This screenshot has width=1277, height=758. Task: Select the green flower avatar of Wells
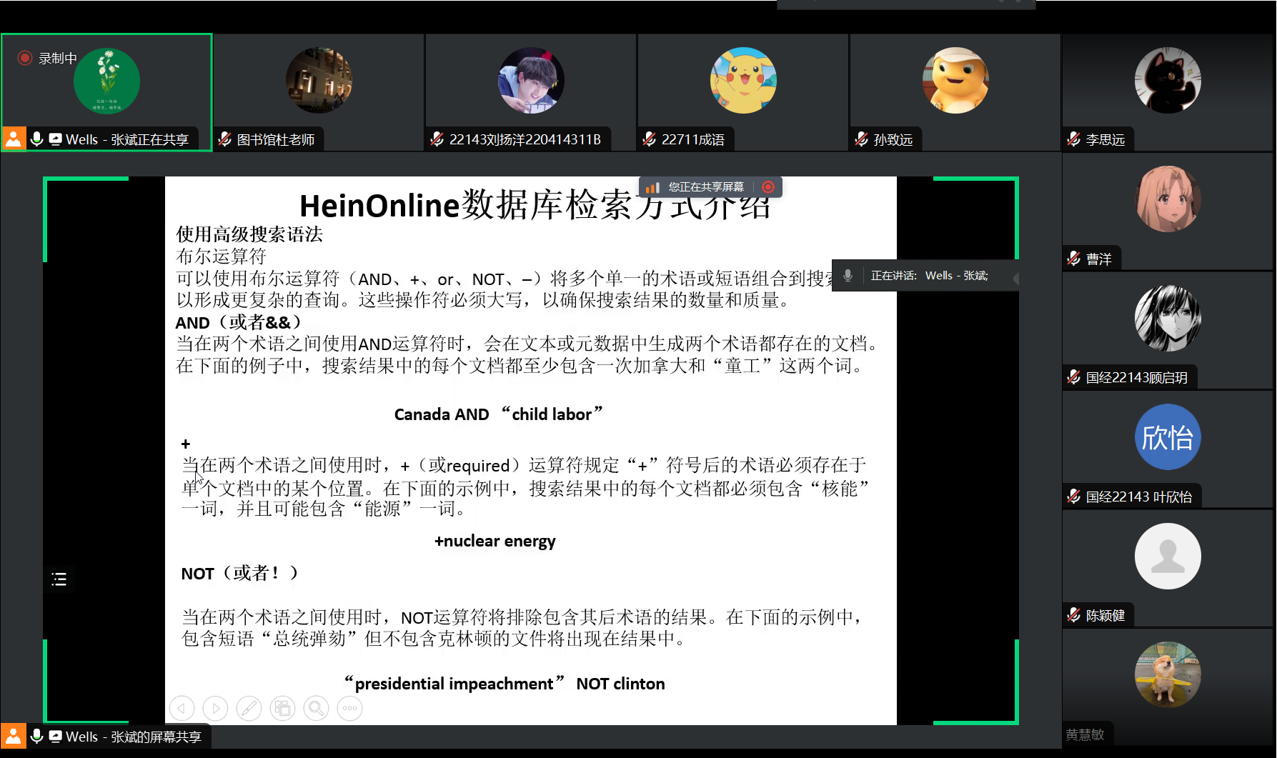106,81
